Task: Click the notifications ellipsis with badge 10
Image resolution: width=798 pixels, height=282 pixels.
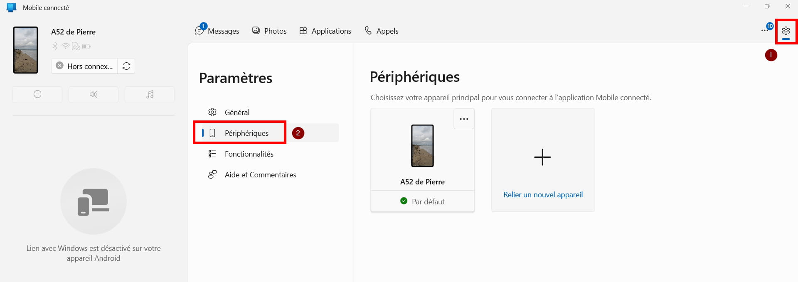Action: (766, 29)
